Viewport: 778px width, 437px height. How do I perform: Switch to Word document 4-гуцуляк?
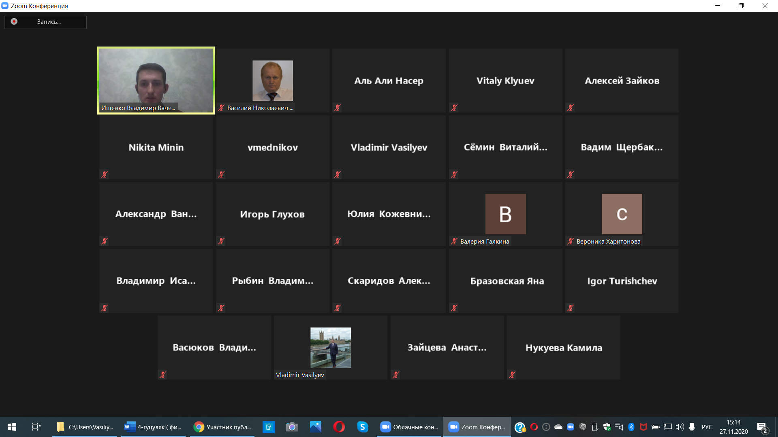pyautogui.click(x=153, y=427)
